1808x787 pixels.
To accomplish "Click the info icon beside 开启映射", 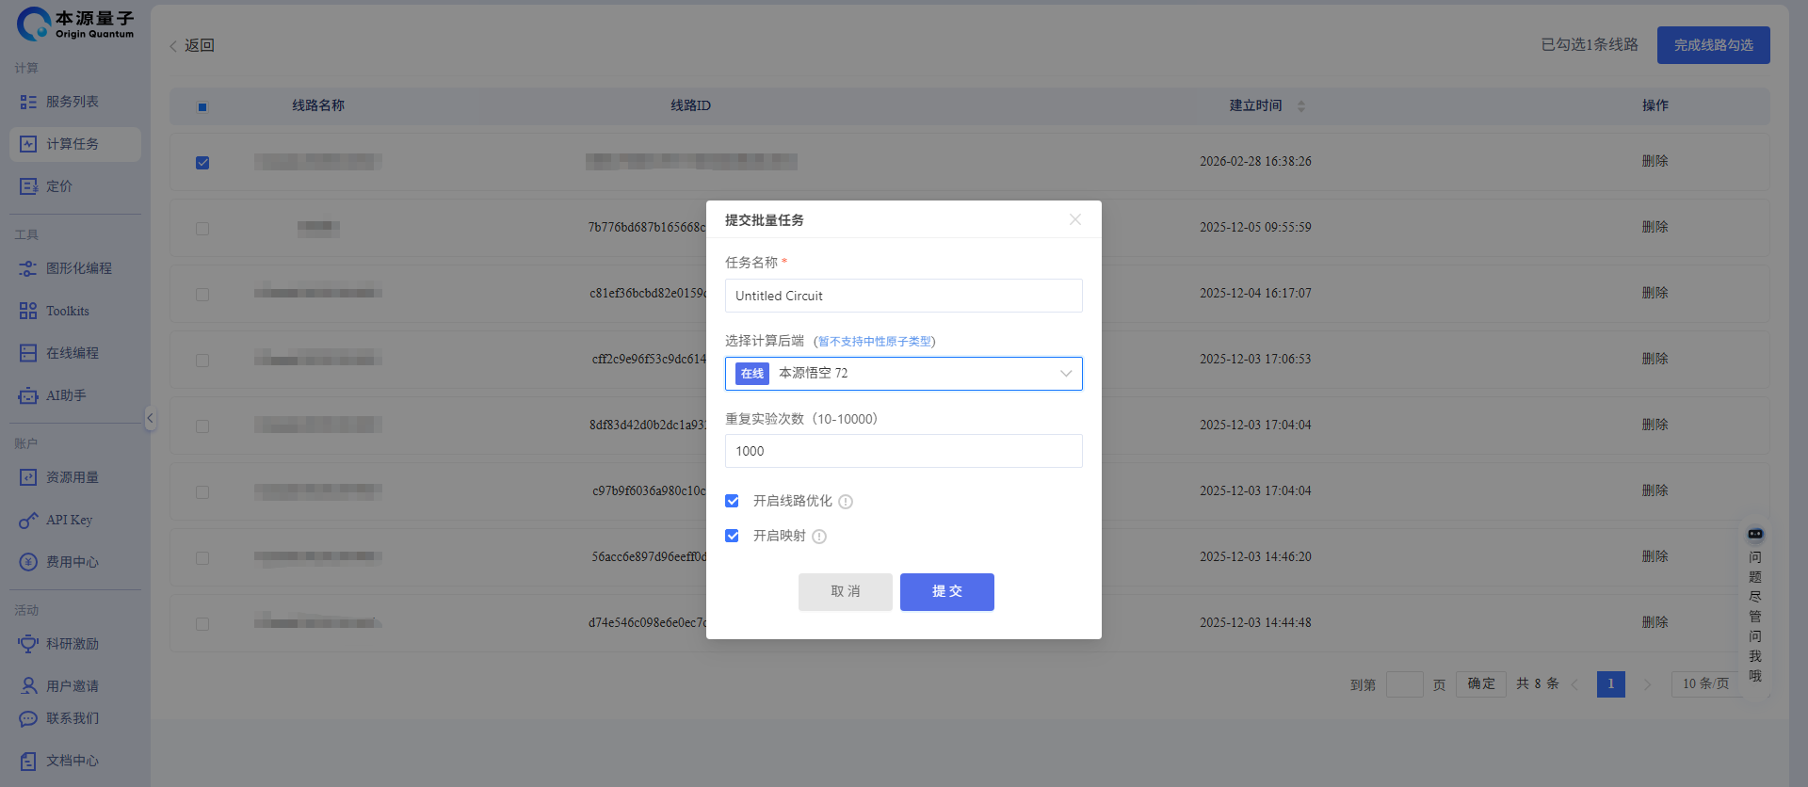I will [x=819, y=537].
